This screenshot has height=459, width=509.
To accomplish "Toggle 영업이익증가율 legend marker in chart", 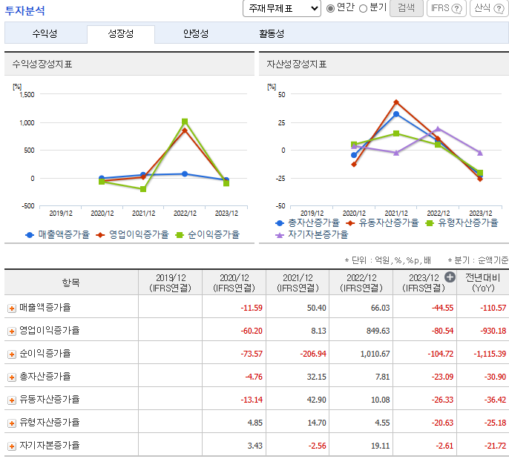I will click(100, 235).
